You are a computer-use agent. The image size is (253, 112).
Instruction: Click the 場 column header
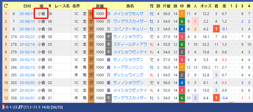click(41, 6)
